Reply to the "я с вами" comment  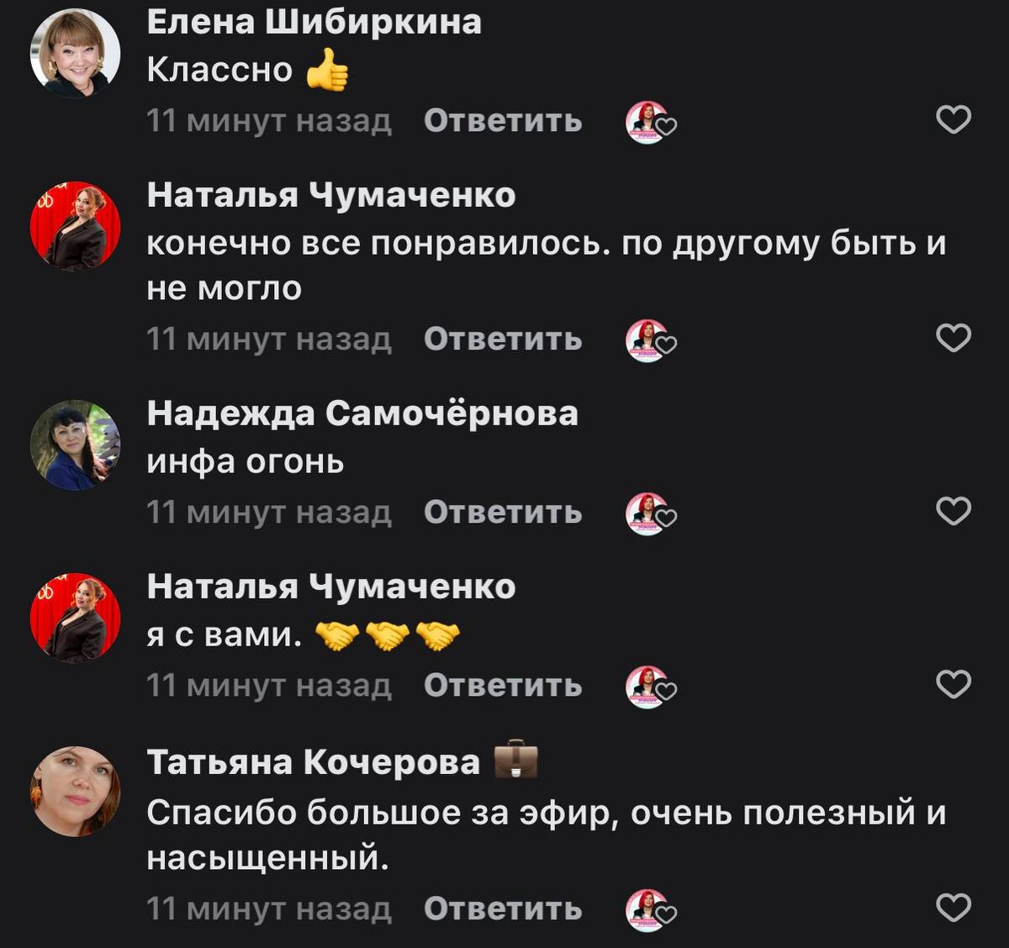point(503,685)
